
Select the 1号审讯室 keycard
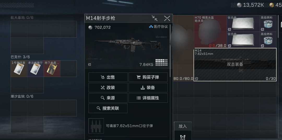coord(19,69)
